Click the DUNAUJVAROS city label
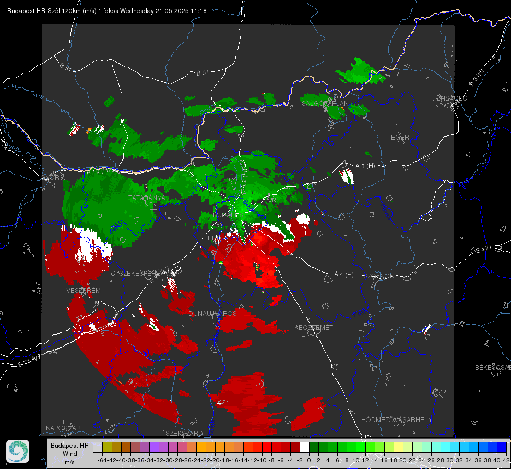Screen dimensions: 511x469 [x=212, y=313]
